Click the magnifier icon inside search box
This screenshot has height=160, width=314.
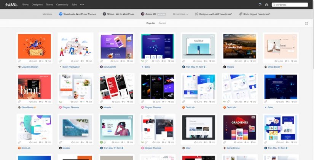[x=274, y=5]
